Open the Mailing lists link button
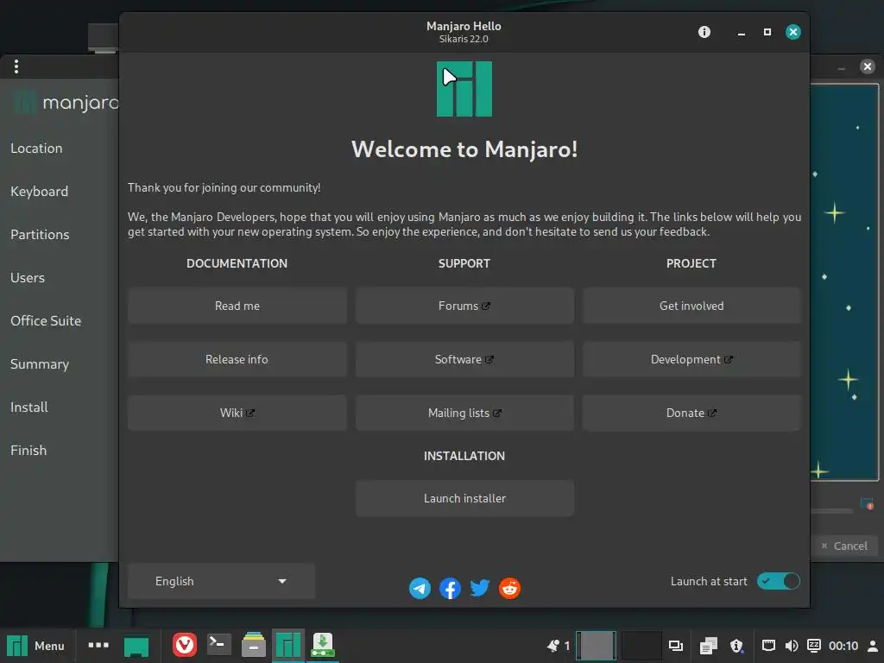 464,413
